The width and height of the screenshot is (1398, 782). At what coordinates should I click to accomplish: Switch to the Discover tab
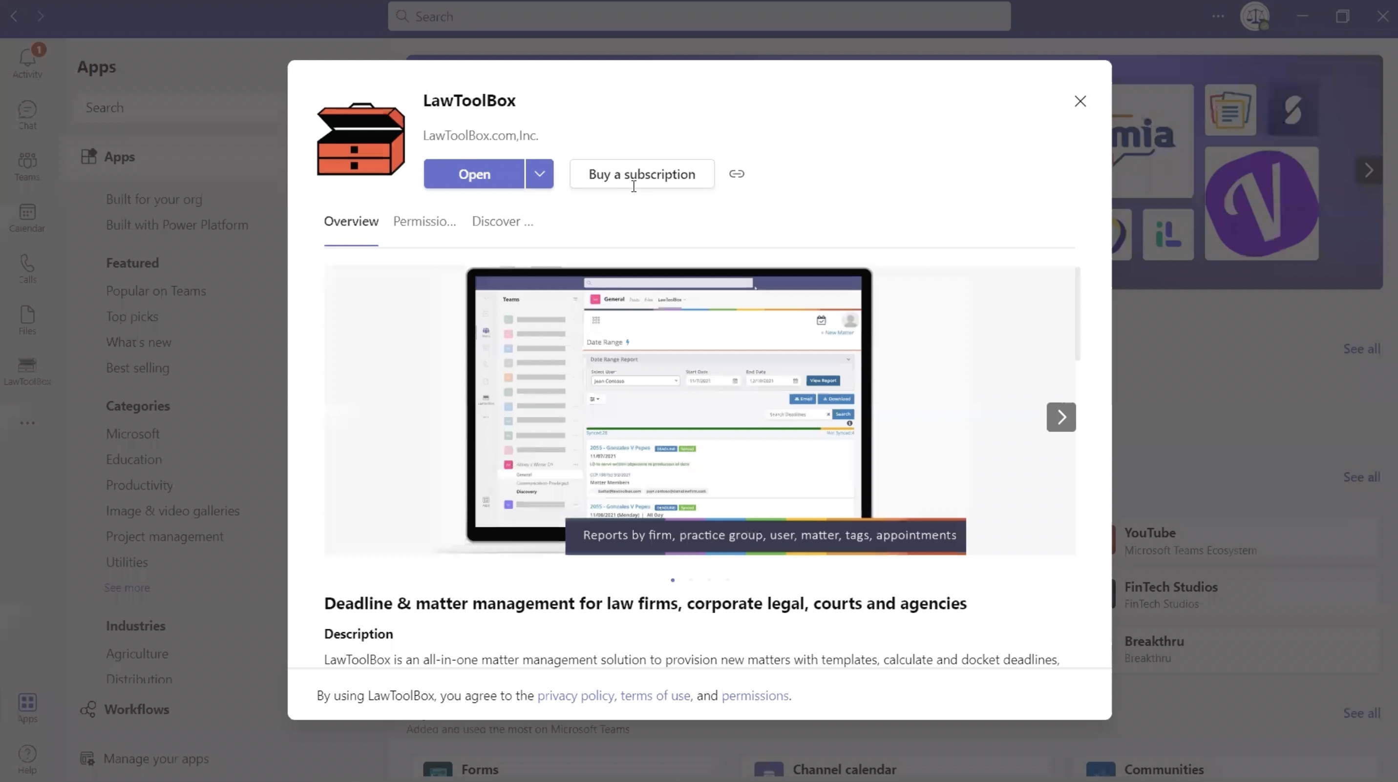click(502, 221)
